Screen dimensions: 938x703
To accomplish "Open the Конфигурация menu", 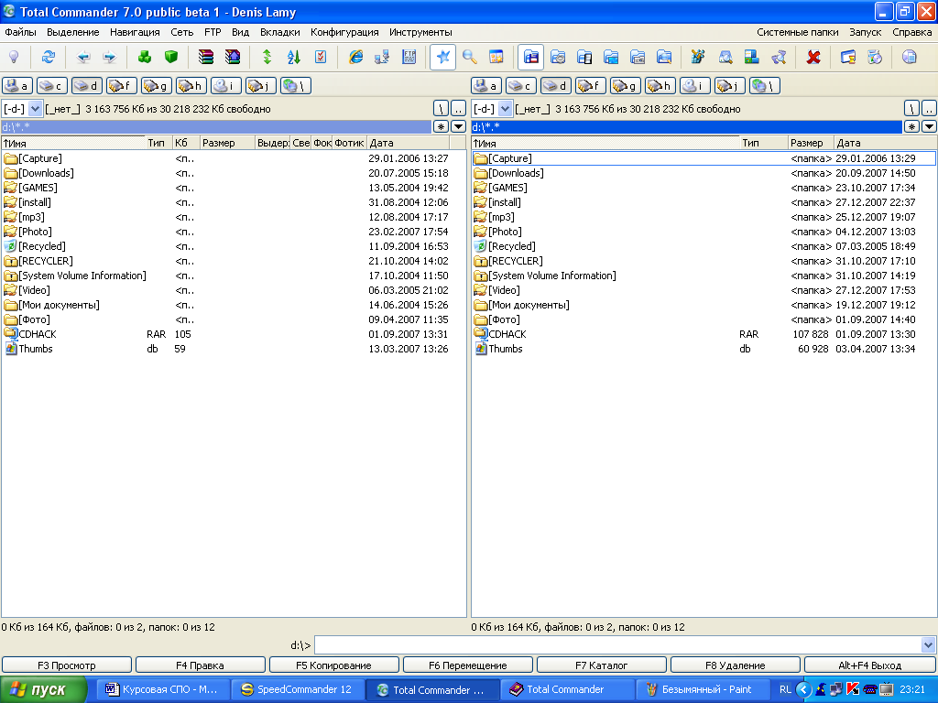I will (344, 32).
